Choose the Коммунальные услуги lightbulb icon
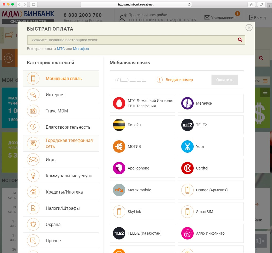The height and width of the screenshot is (253, 272). (x=33, y=176)
